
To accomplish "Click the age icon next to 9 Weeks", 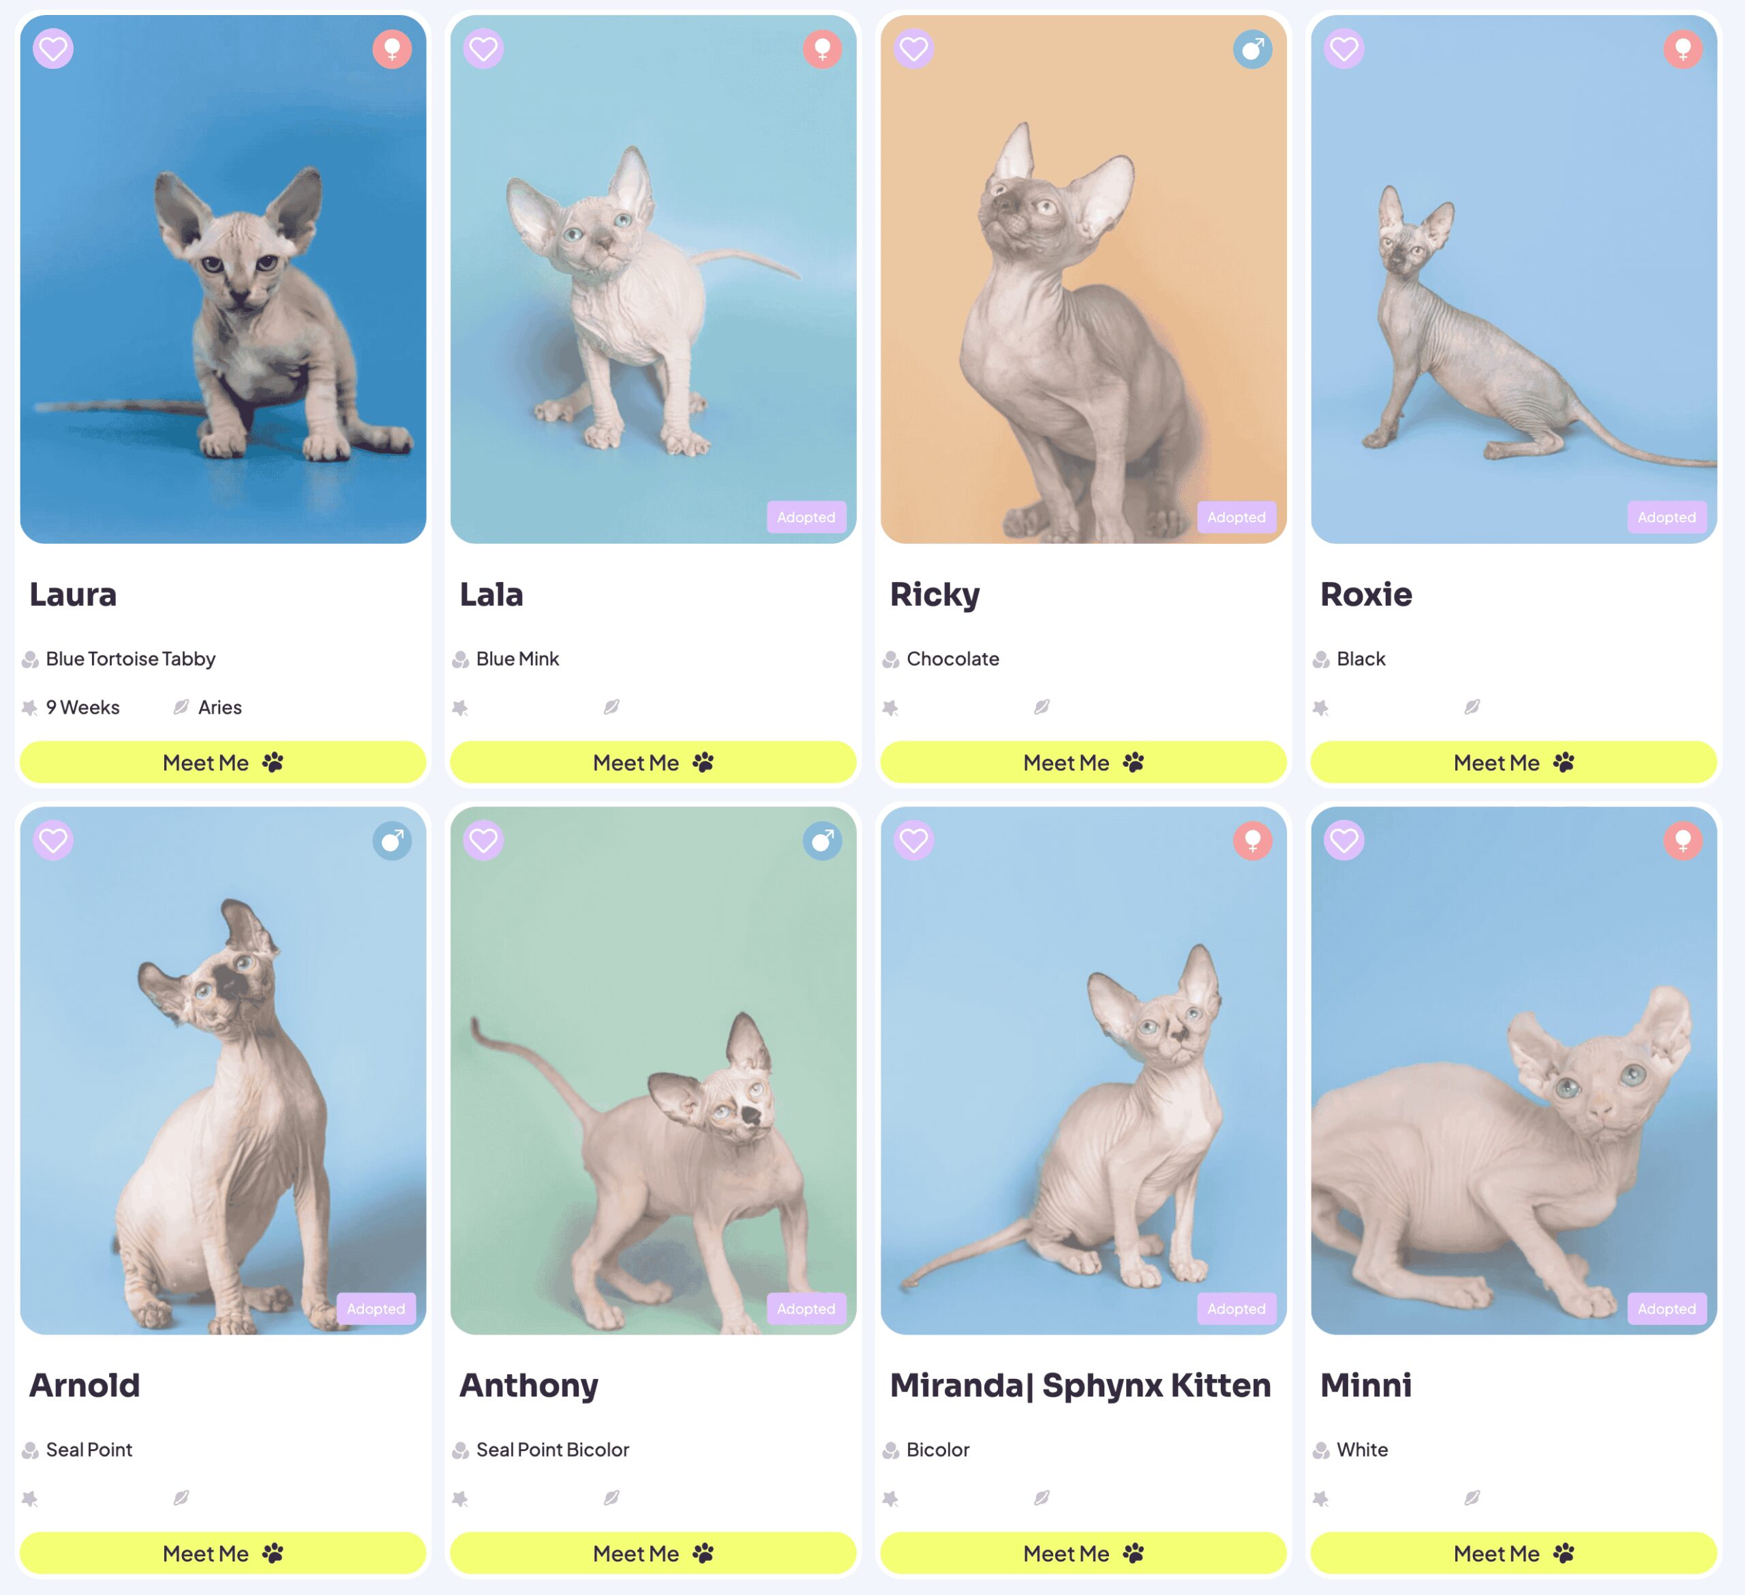I will (x=30, y=708).
